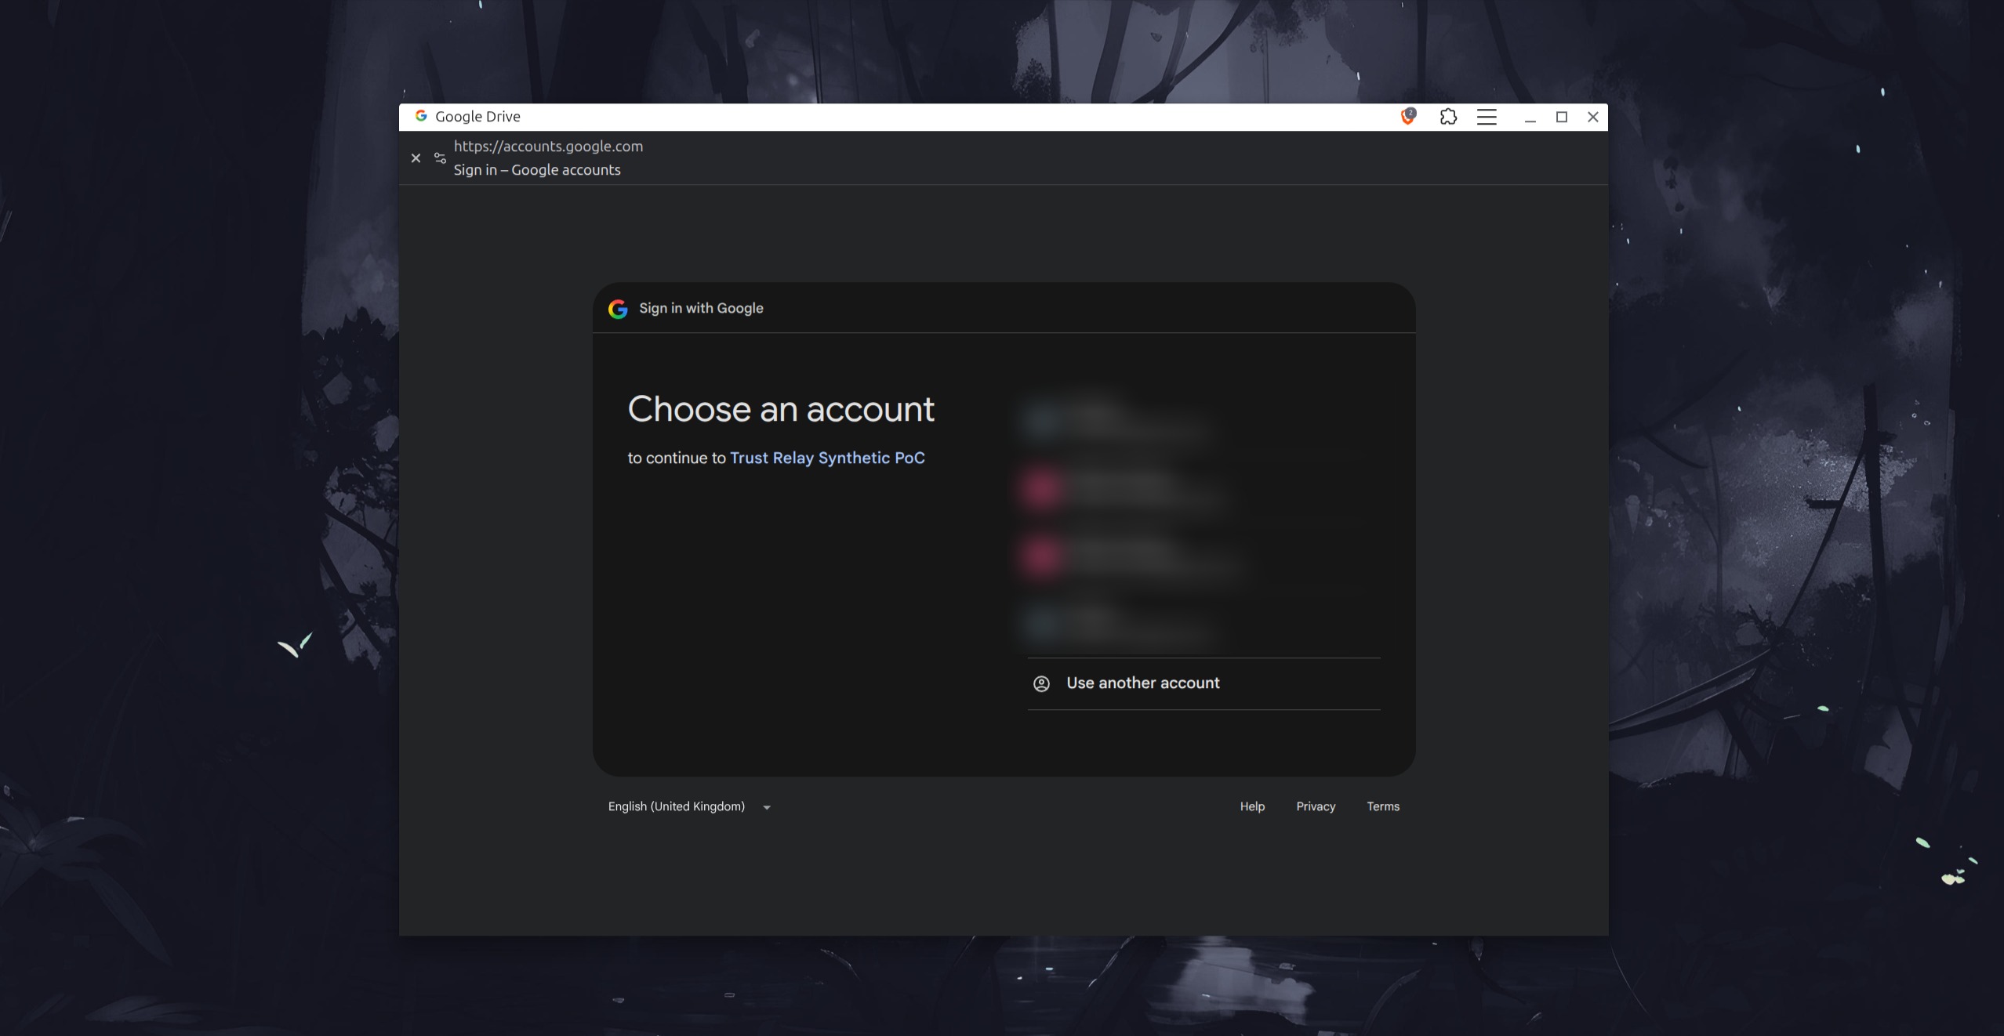The image size is (2004, 1036).
Task: Click the 'Google Drive' window title
Action: [x=477, y=117]
